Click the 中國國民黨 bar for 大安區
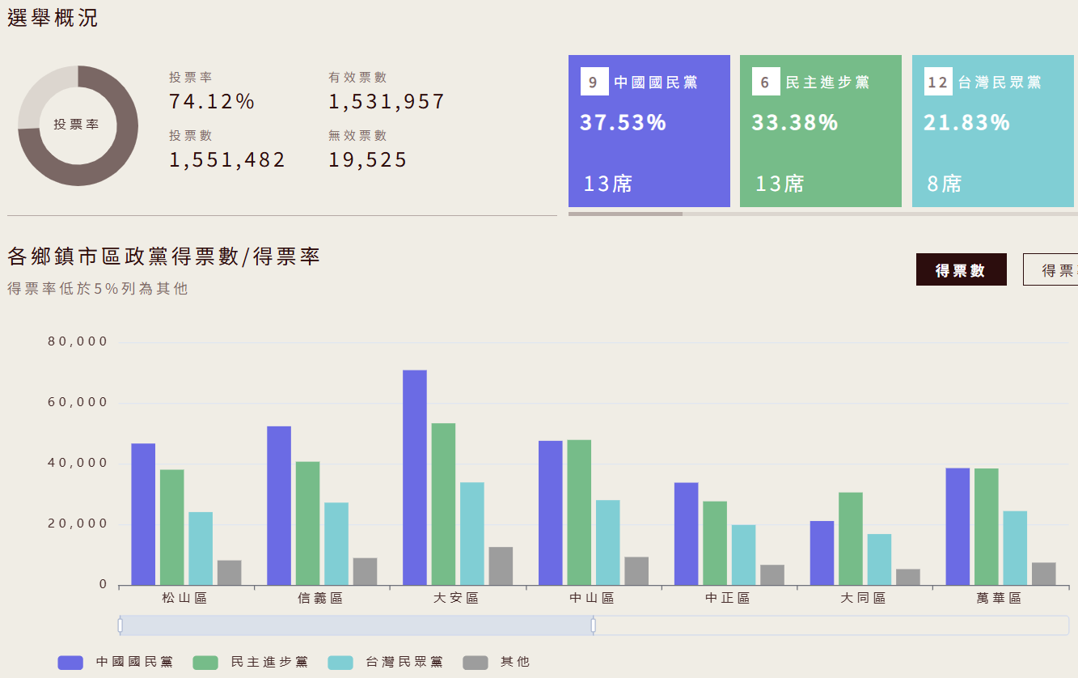The height and width of the screenshot is (678, 1078). click(415, 477)
